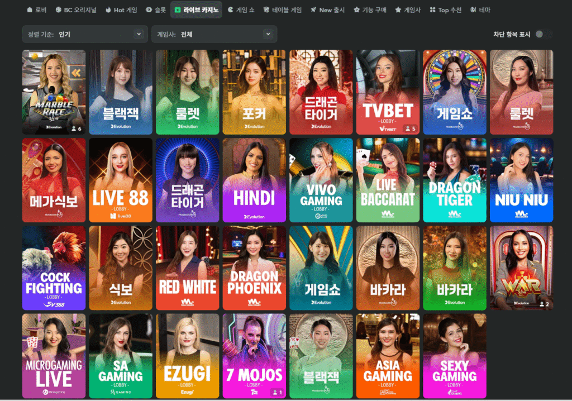
Task: Click the Top 추천 icon
Action: 432,10
